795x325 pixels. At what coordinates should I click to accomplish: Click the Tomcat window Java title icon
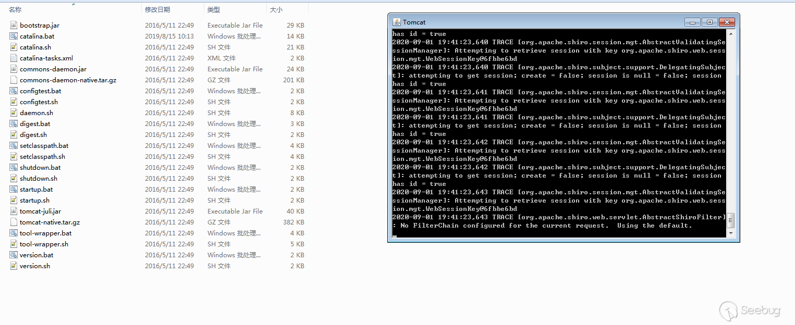(397, 22)
